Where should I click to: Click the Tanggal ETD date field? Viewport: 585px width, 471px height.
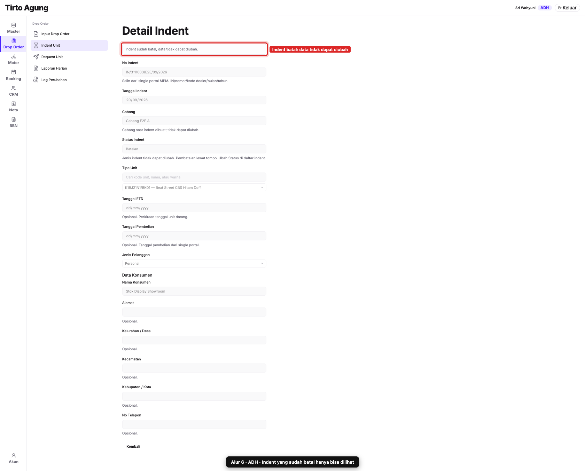194,208
